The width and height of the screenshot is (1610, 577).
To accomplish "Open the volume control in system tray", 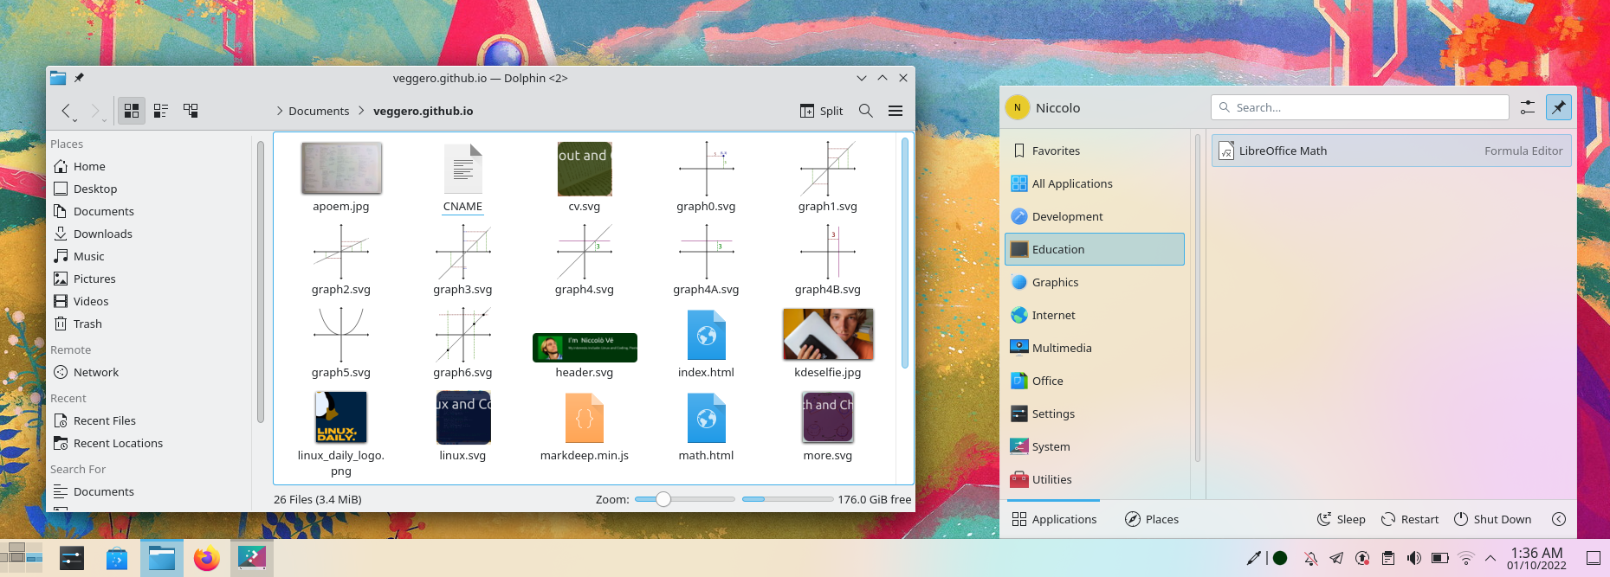I will 1414,558.
